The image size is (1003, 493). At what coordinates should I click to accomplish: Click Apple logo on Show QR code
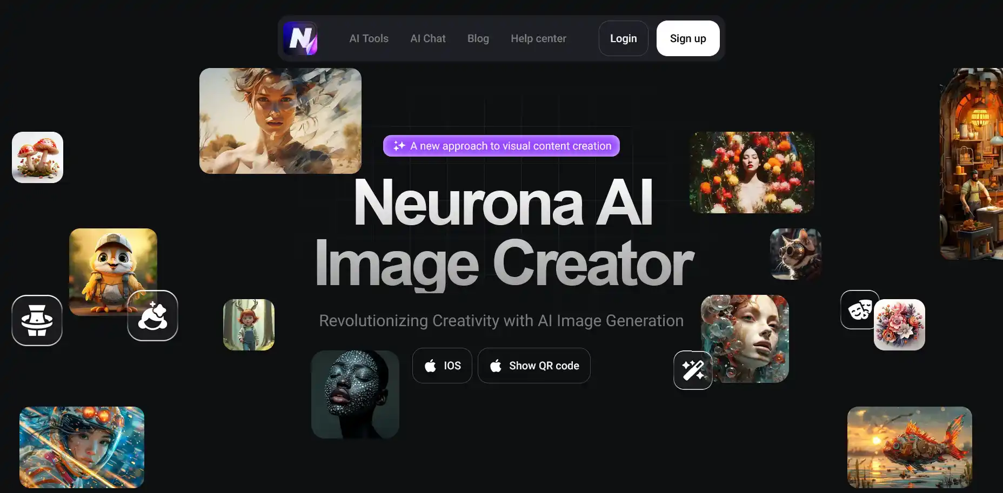pyautogui.click(x=496, y=366)
